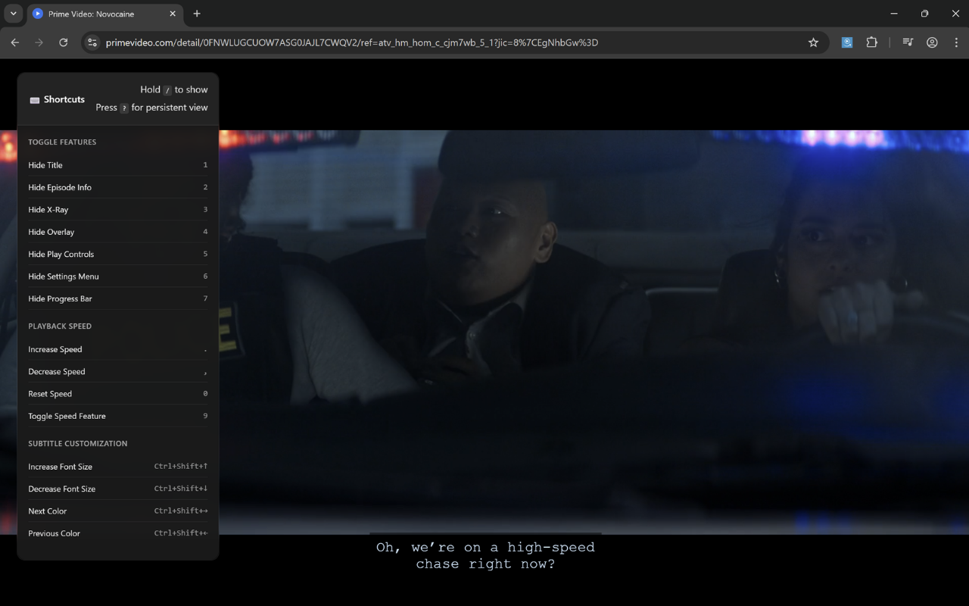The height and width of the screenshot is (606, 969).
Task: Open the browser profile avatar
Action: pyautogui.click(x=932, y=42)
